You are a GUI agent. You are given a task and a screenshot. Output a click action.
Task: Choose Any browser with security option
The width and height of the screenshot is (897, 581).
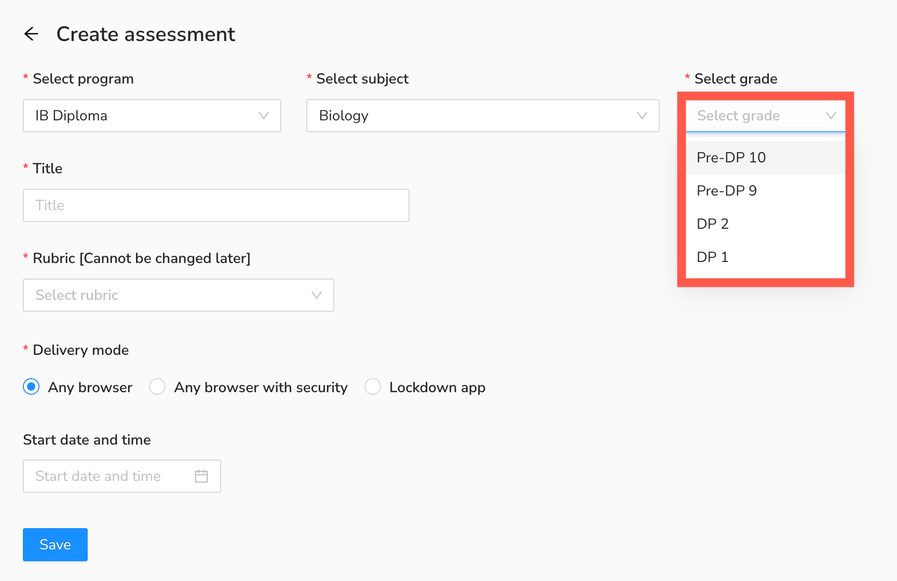tap(157, 387)
